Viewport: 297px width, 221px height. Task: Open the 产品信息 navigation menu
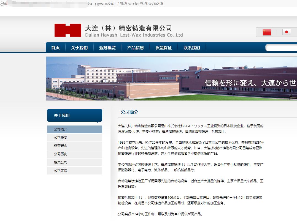tap(136, 48)
